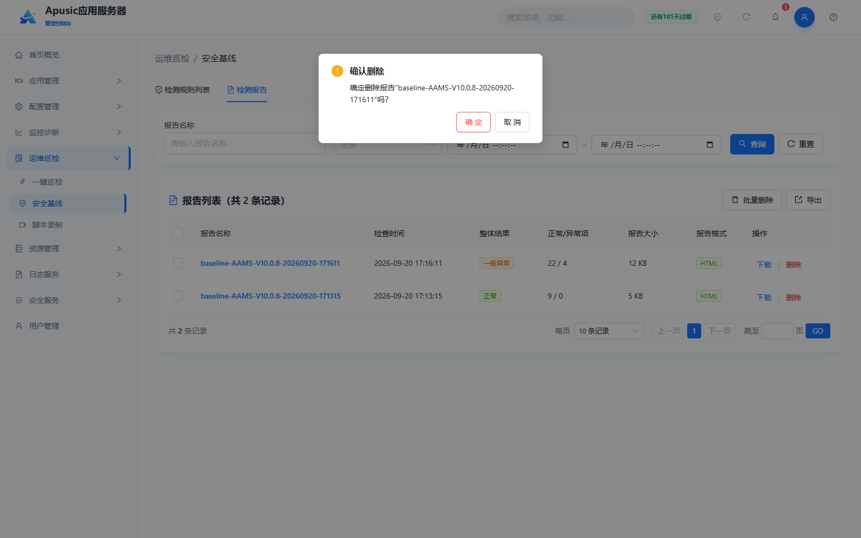
Task: Check the row for baseline-AAMS-V10.0.8-20260920-171611
Action: (178, 263)
